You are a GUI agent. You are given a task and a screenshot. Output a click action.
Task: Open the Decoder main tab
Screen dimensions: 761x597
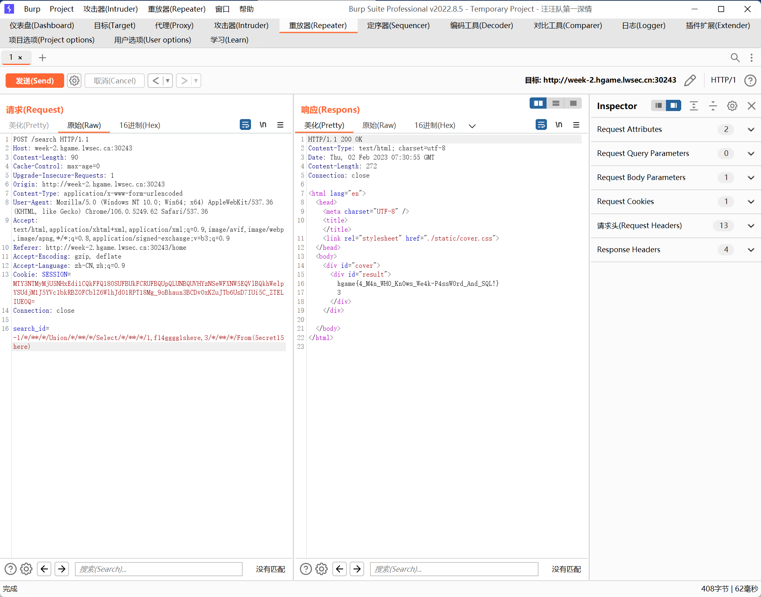(482, 25)
